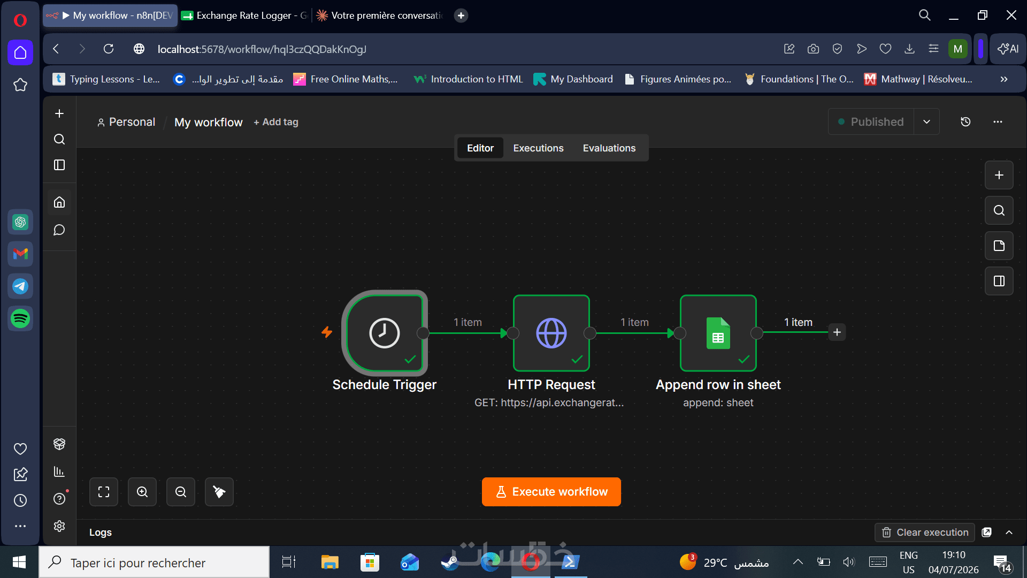Open the Personal project link

click(126, 122)
